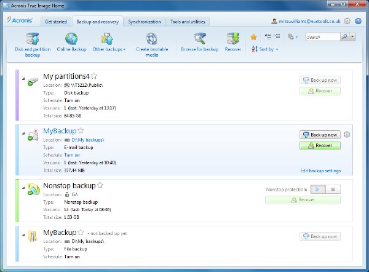Open the Synchronization tab
The image size is (369, 272).
pyautogui.click(x=145, y=22)
